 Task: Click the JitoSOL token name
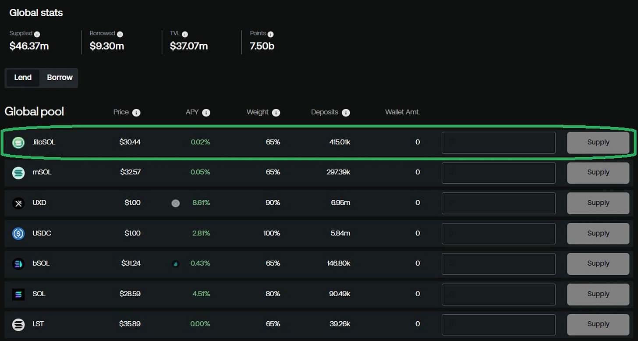click(x=44, y=142)
